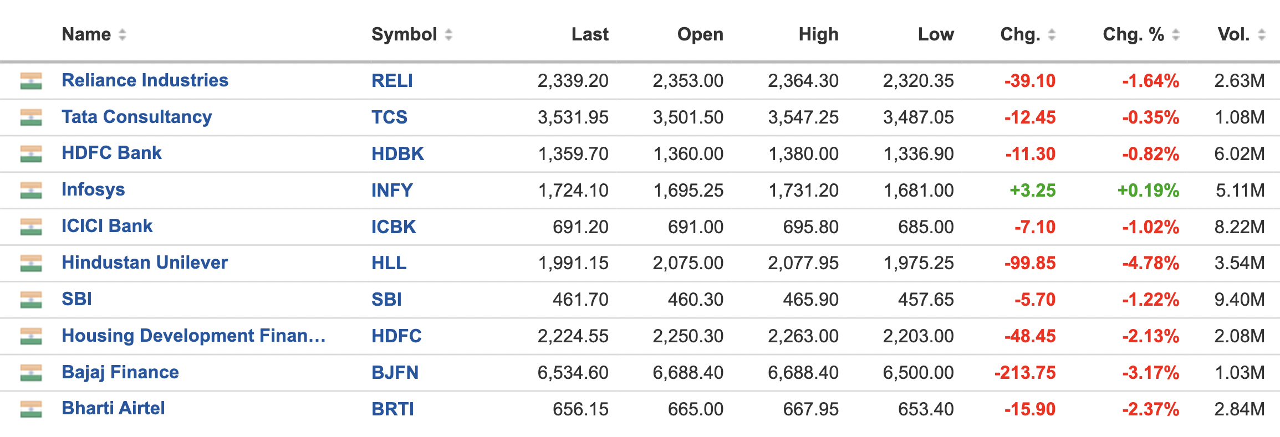Sort table using Name sort arrows
Screen dimensions: 1280x437
click(123, 35)
